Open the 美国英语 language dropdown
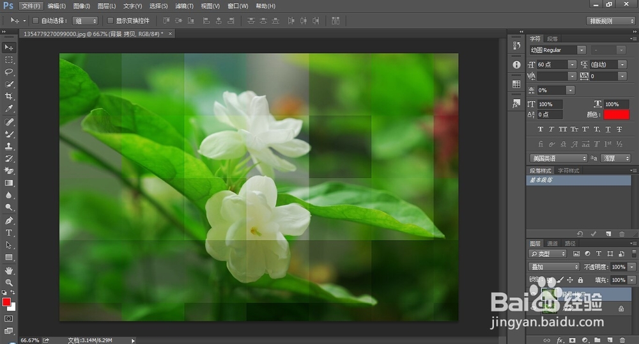 [558, 158]
